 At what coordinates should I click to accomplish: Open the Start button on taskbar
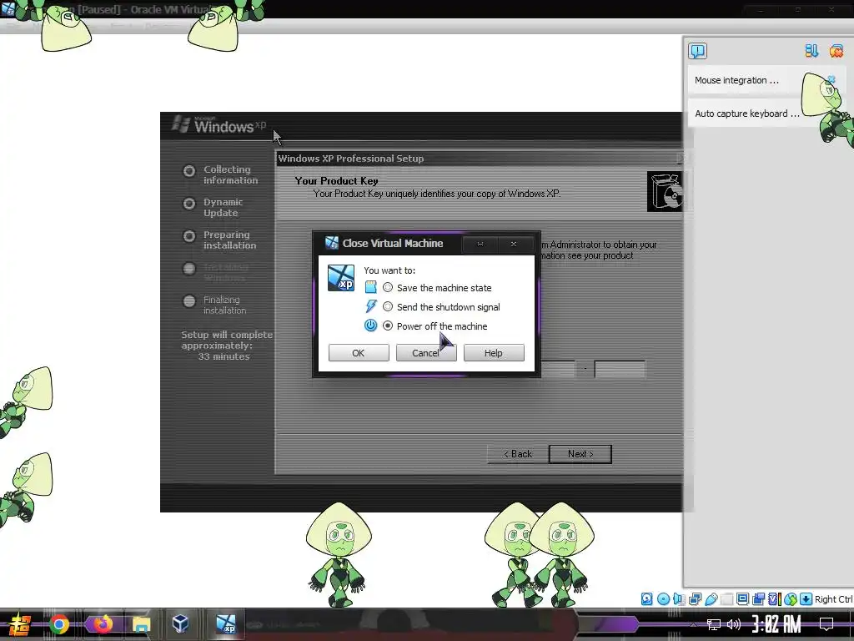pos(19,624)
